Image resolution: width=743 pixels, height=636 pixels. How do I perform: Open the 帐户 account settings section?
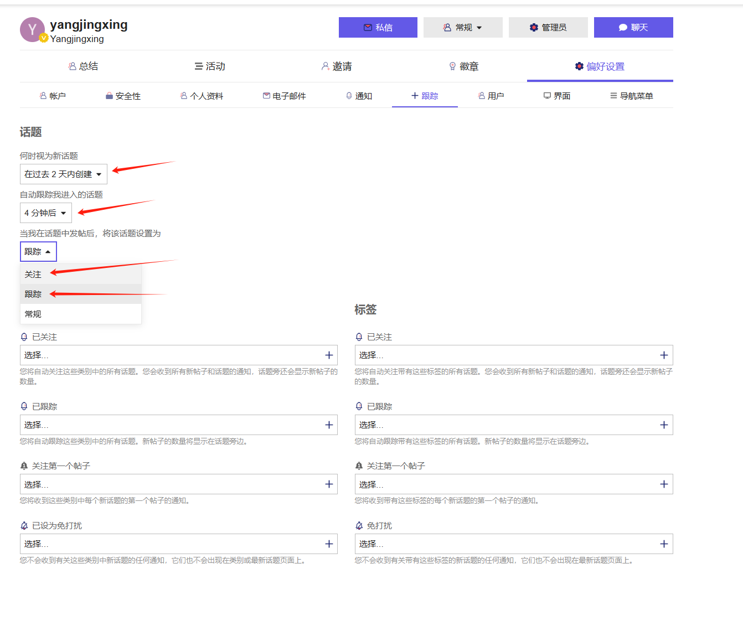pos(53,96)
